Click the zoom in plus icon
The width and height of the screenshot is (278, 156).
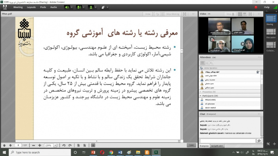pyautogui.click(x=40, y=145)
